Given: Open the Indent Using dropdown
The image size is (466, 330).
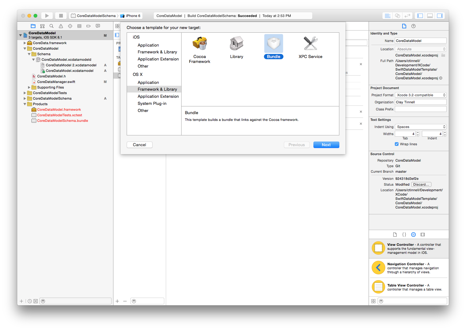Looking at the screenshot, I should coord(421,127).
